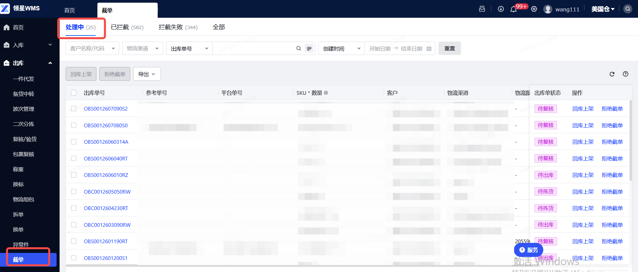Switch to the 全部 tab

tap(219, 27)
